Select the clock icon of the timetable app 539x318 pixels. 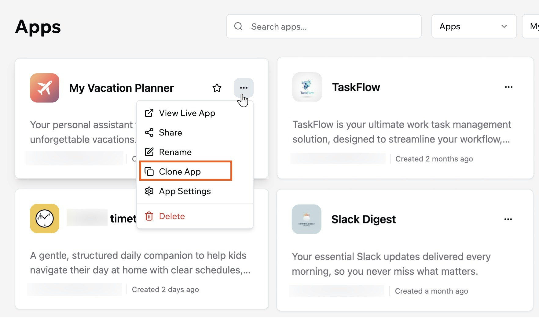(44, 219)
